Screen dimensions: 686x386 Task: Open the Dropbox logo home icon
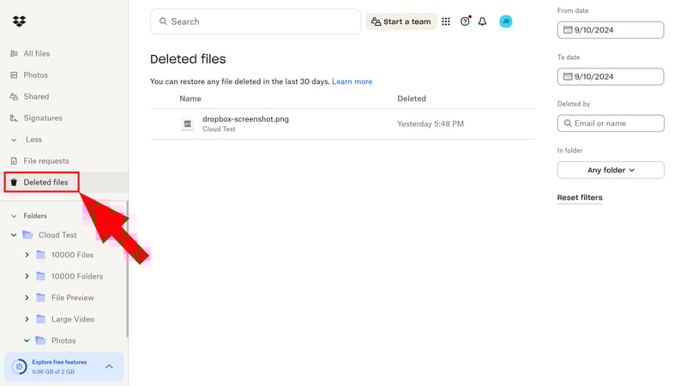click(19, 21)
